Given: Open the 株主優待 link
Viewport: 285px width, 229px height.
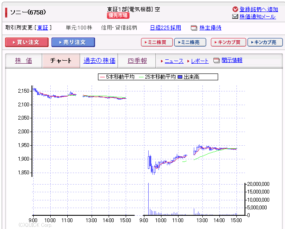Looking at the screenshot, I should click(x=210, y=28).
